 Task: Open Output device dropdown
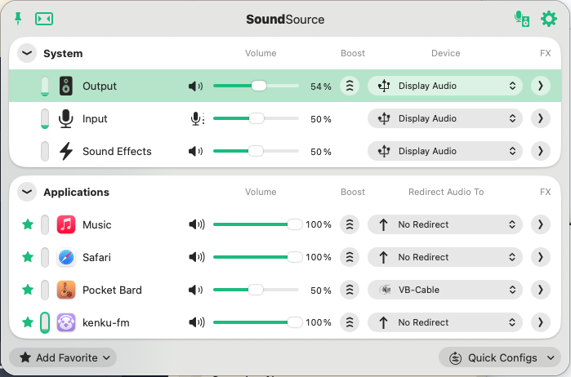(445, 86)
